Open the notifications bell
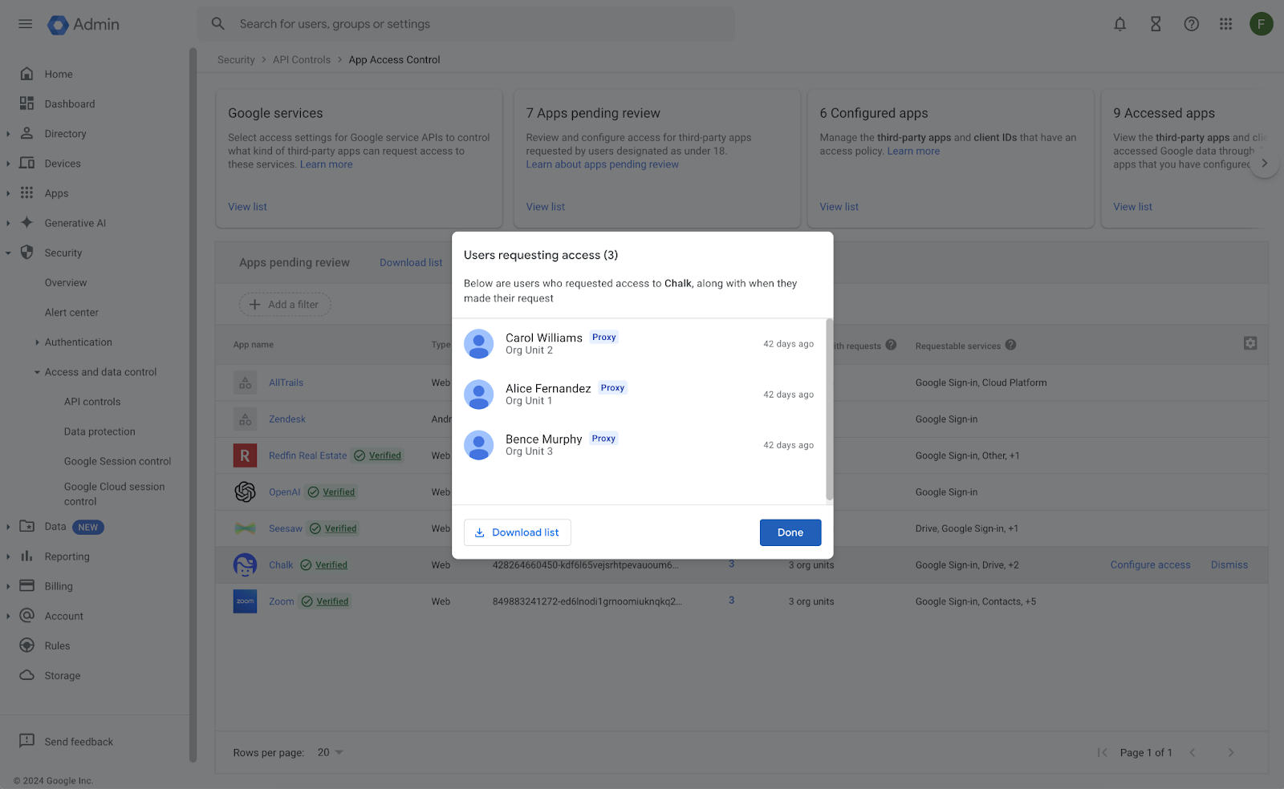Screen dimensions: 1284x789 point(1119,24)
